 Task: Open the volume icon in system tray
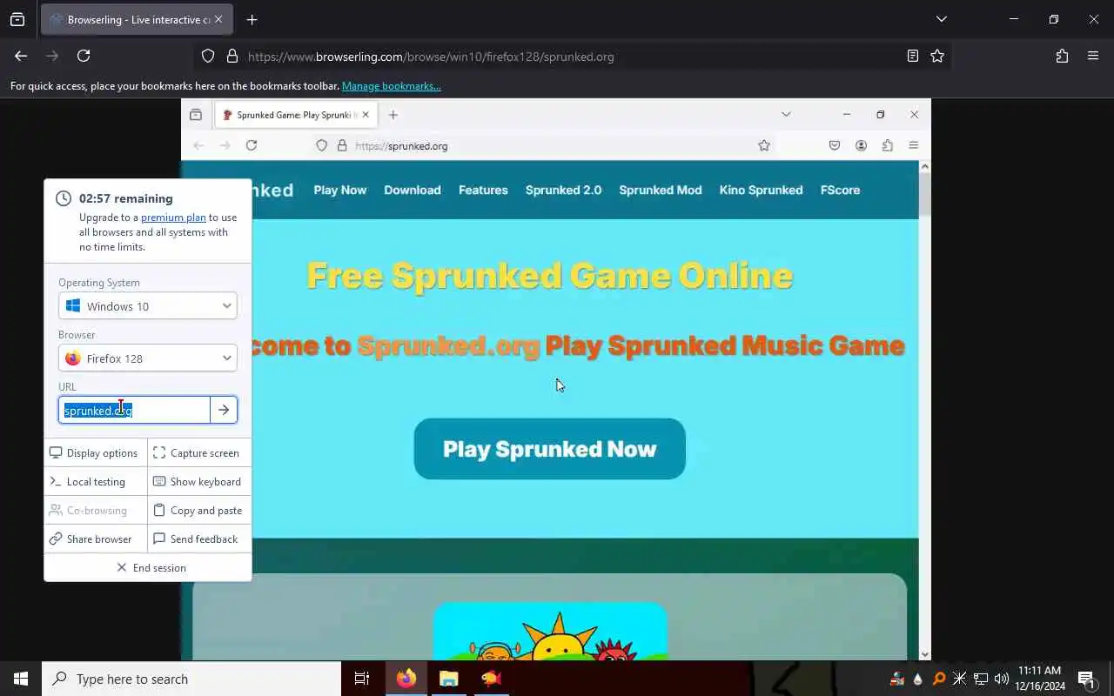tap(1001, 679)
